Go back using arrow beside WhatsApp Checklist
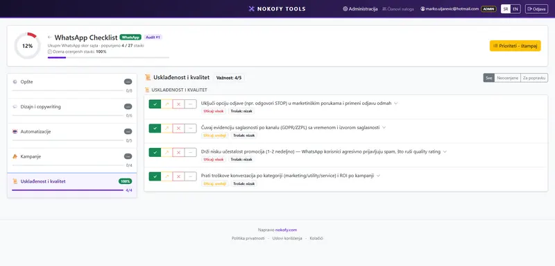Image resolution: width=555 pixels, height=266 pixels. tap(49, 38)
